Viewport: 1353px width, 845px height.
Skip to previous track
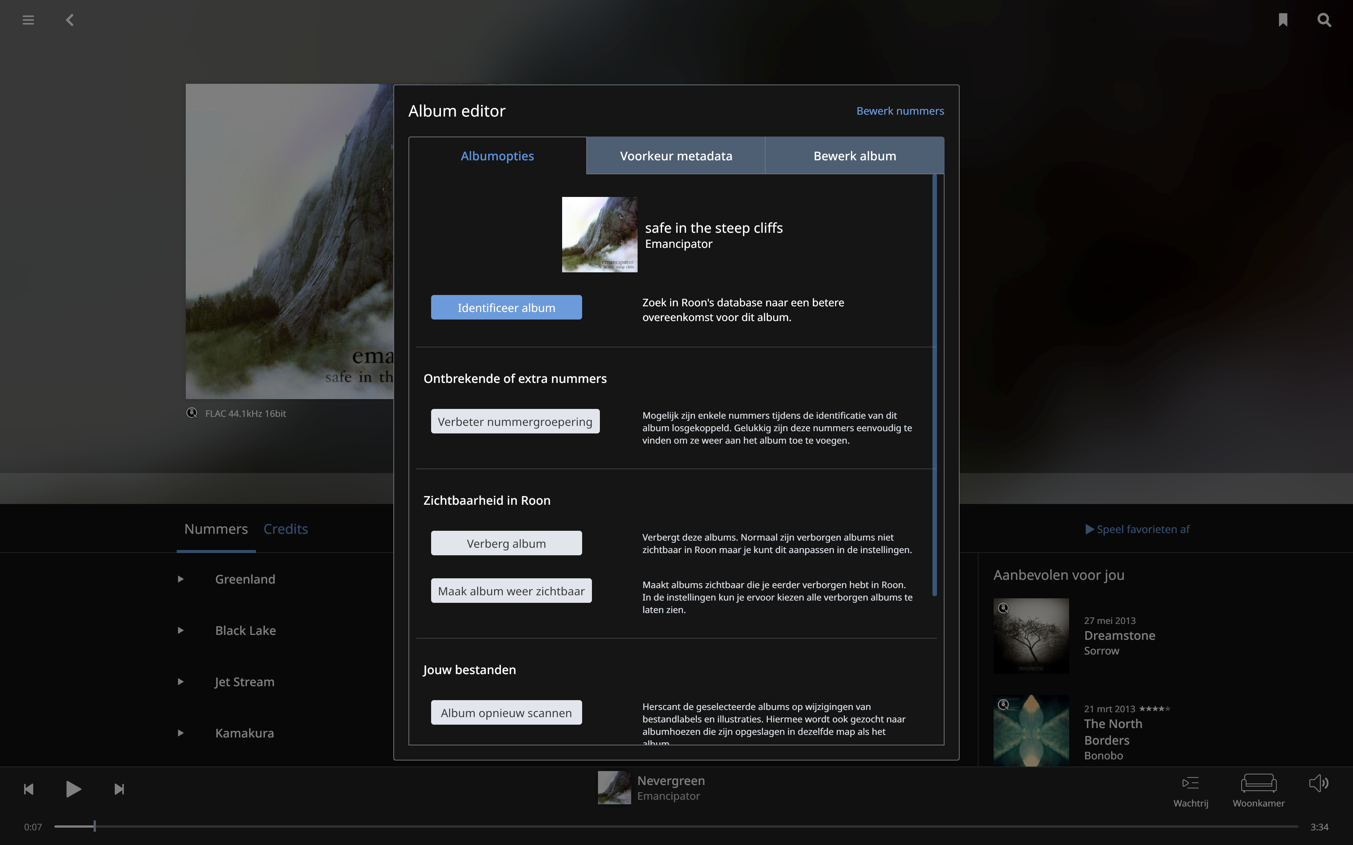tap(29, 789)
